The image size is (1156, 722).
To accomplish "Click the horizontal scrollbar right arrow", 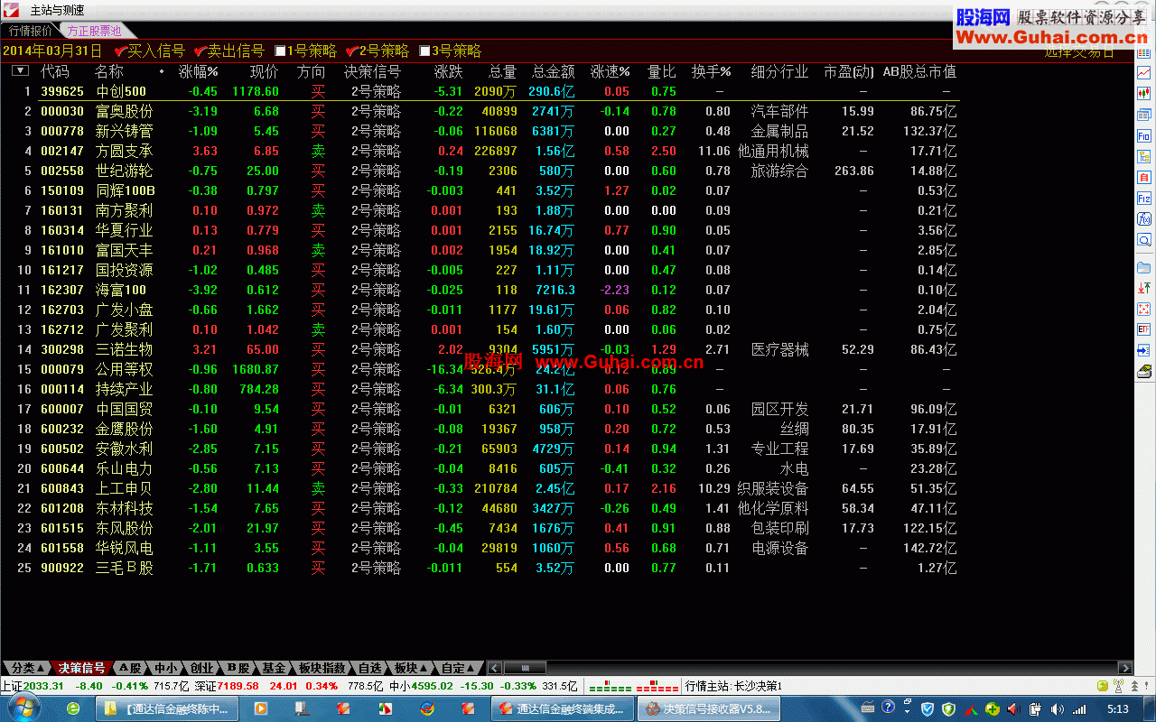I will coord(1125,668).
